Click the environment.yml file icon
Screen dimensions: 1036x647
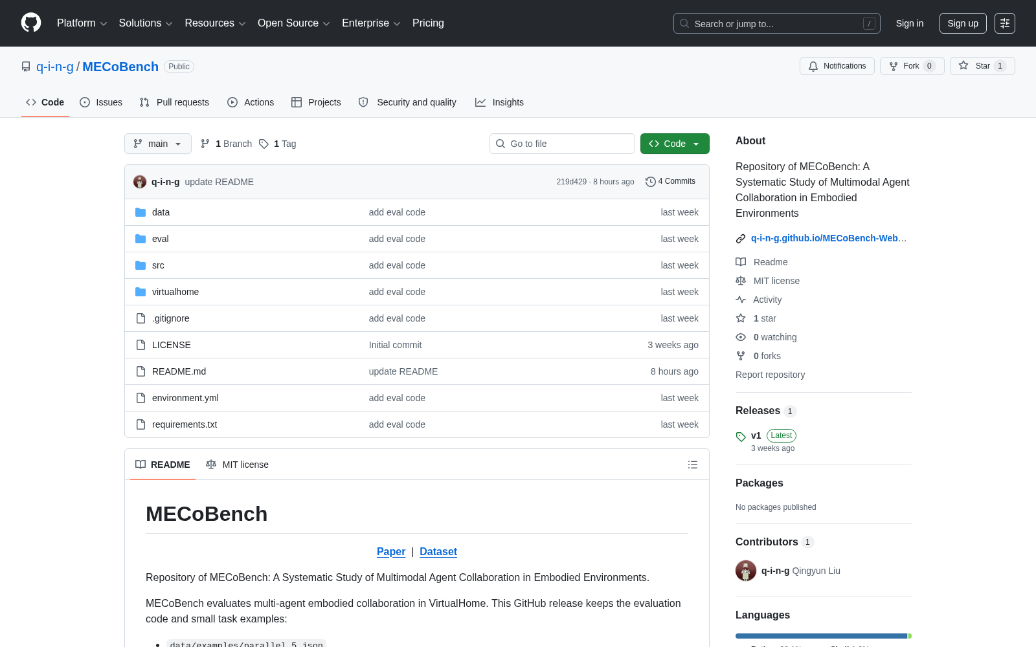(x=141, y=398)
